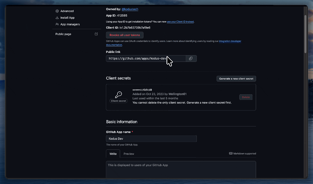
Task: Click the App managers people icon
Action: click(57, 24)
